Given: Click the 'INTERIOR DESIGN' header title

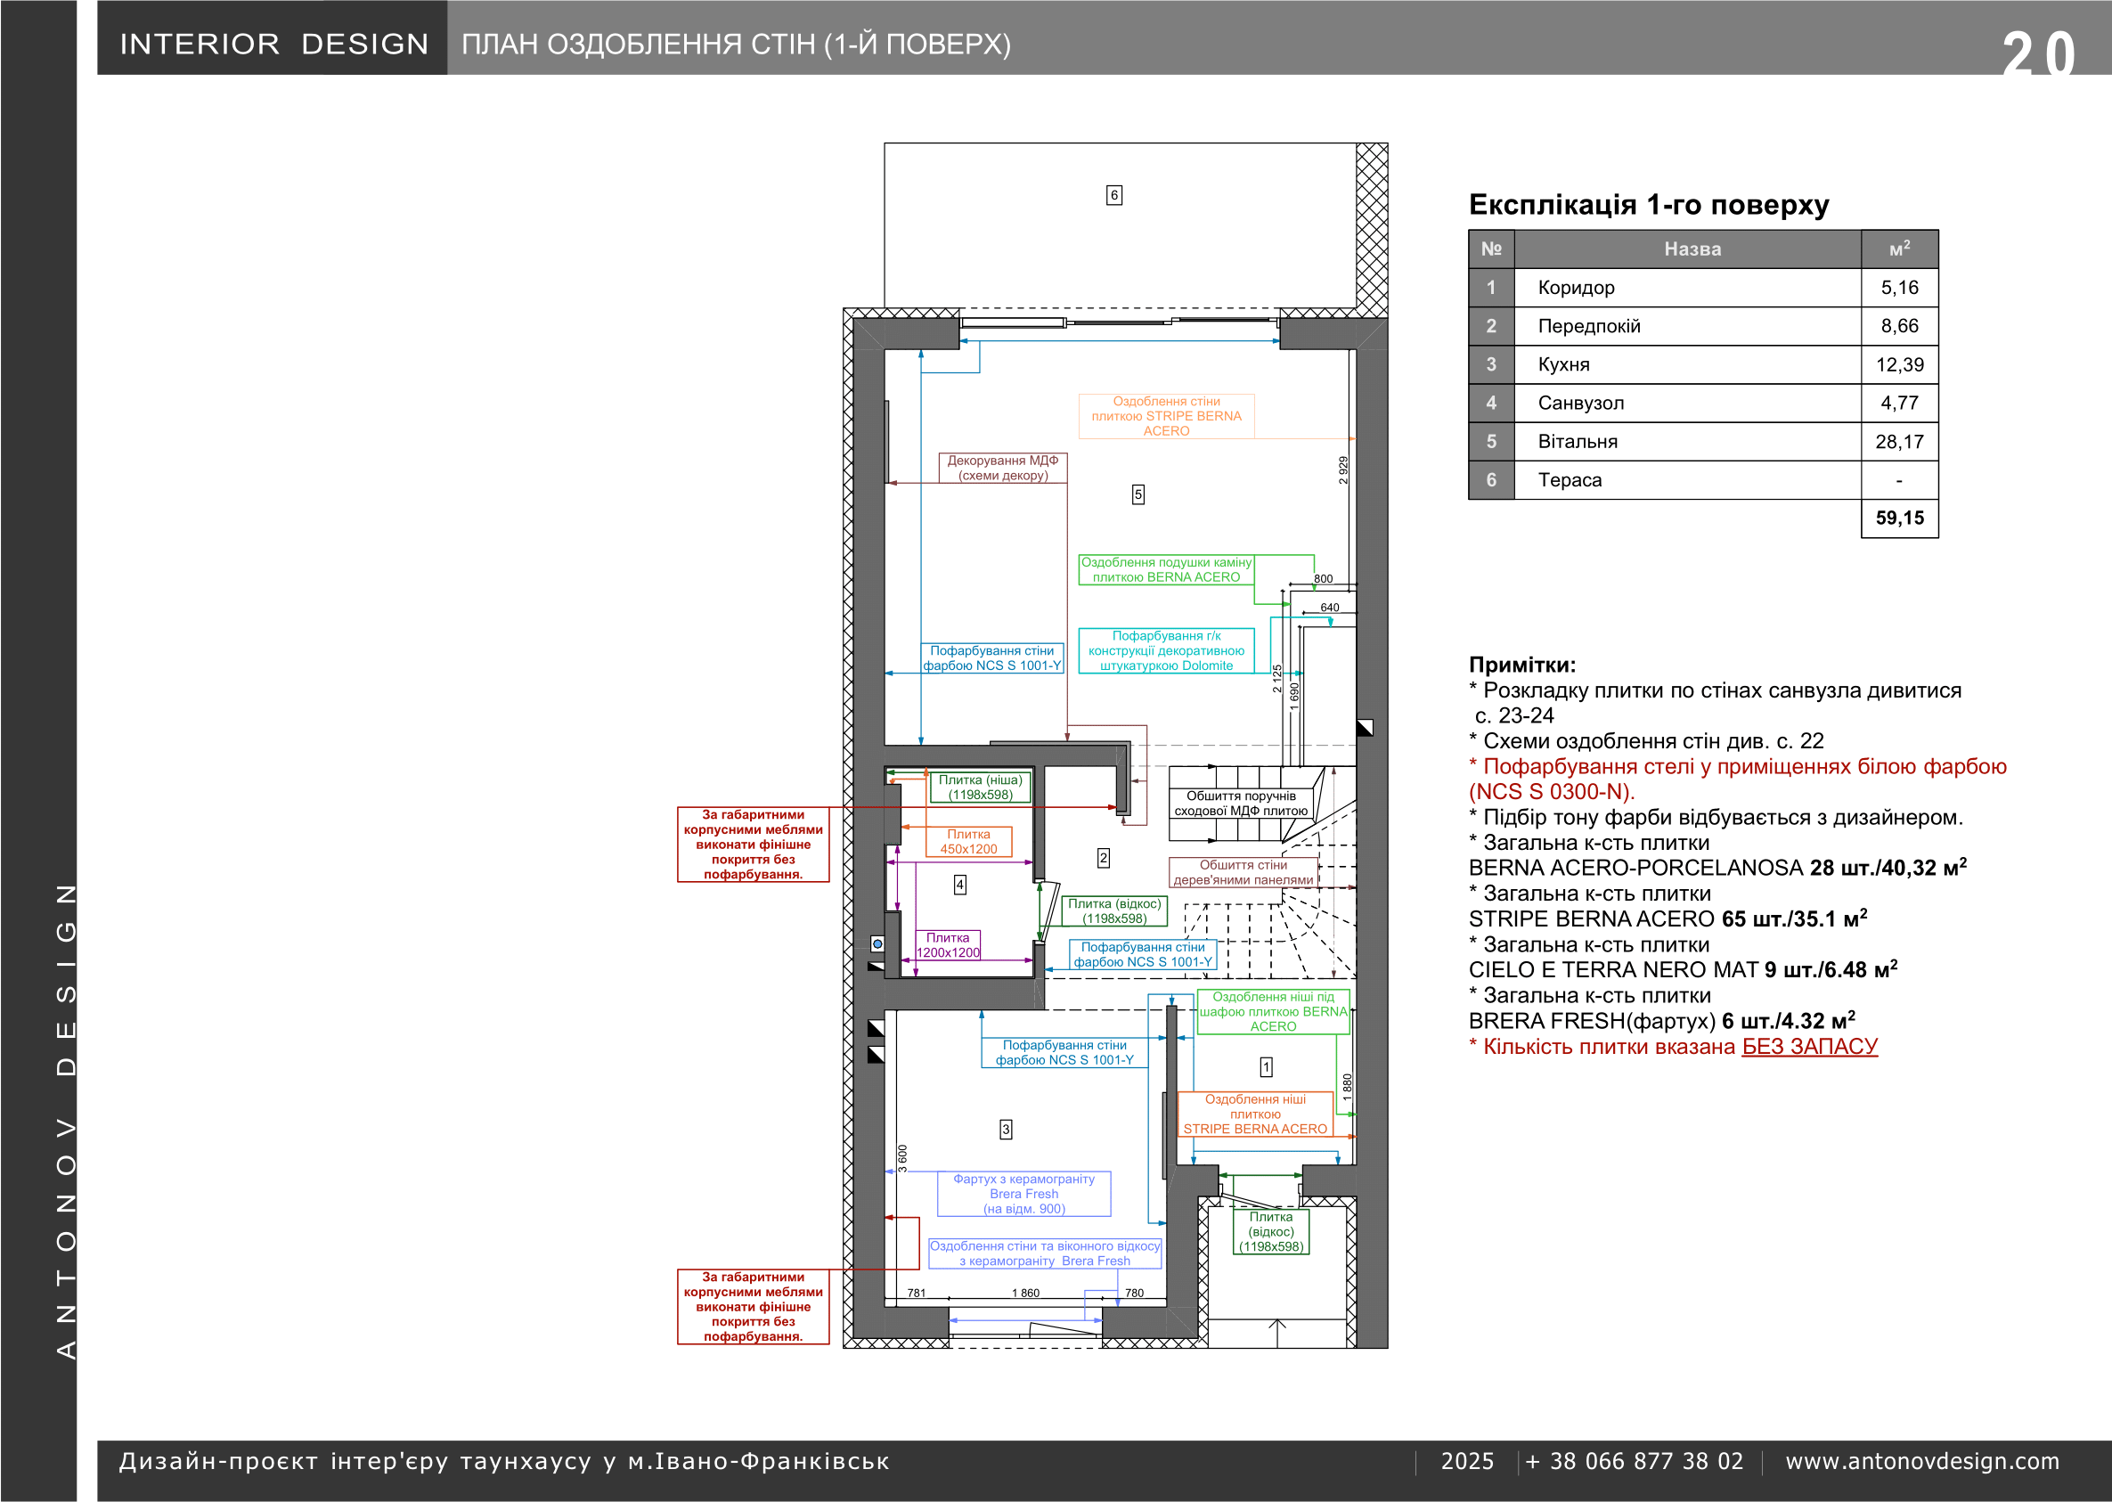Looking at the screenshot, I should coord(273,44).
